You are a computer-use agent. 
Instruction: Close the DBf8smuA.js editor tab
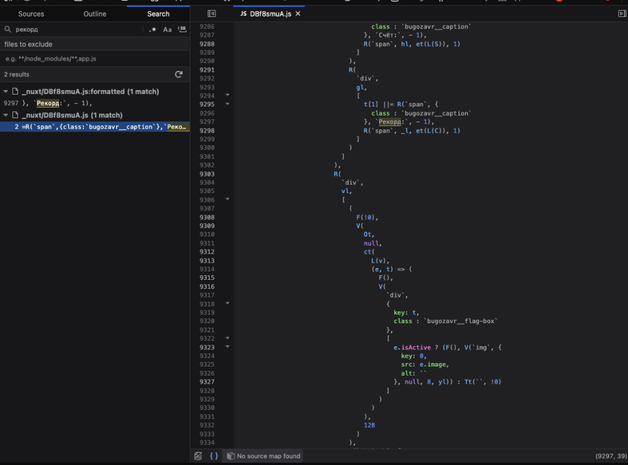(x=298, y=14)
